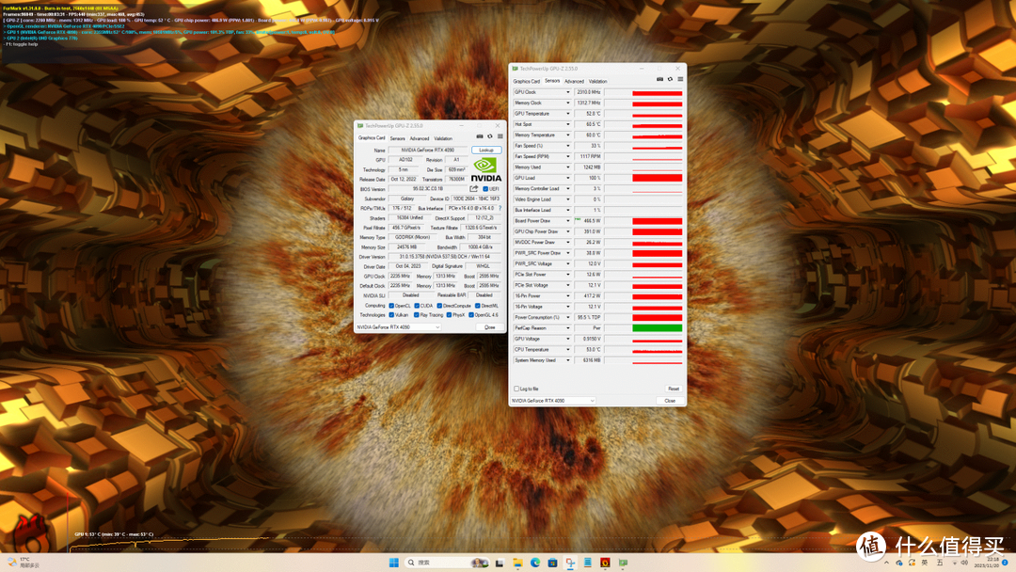The image size is (1016, 572).
Task: Click the screenshot camera icon in Graphics Card window
Action: click(x=480, y=136)
